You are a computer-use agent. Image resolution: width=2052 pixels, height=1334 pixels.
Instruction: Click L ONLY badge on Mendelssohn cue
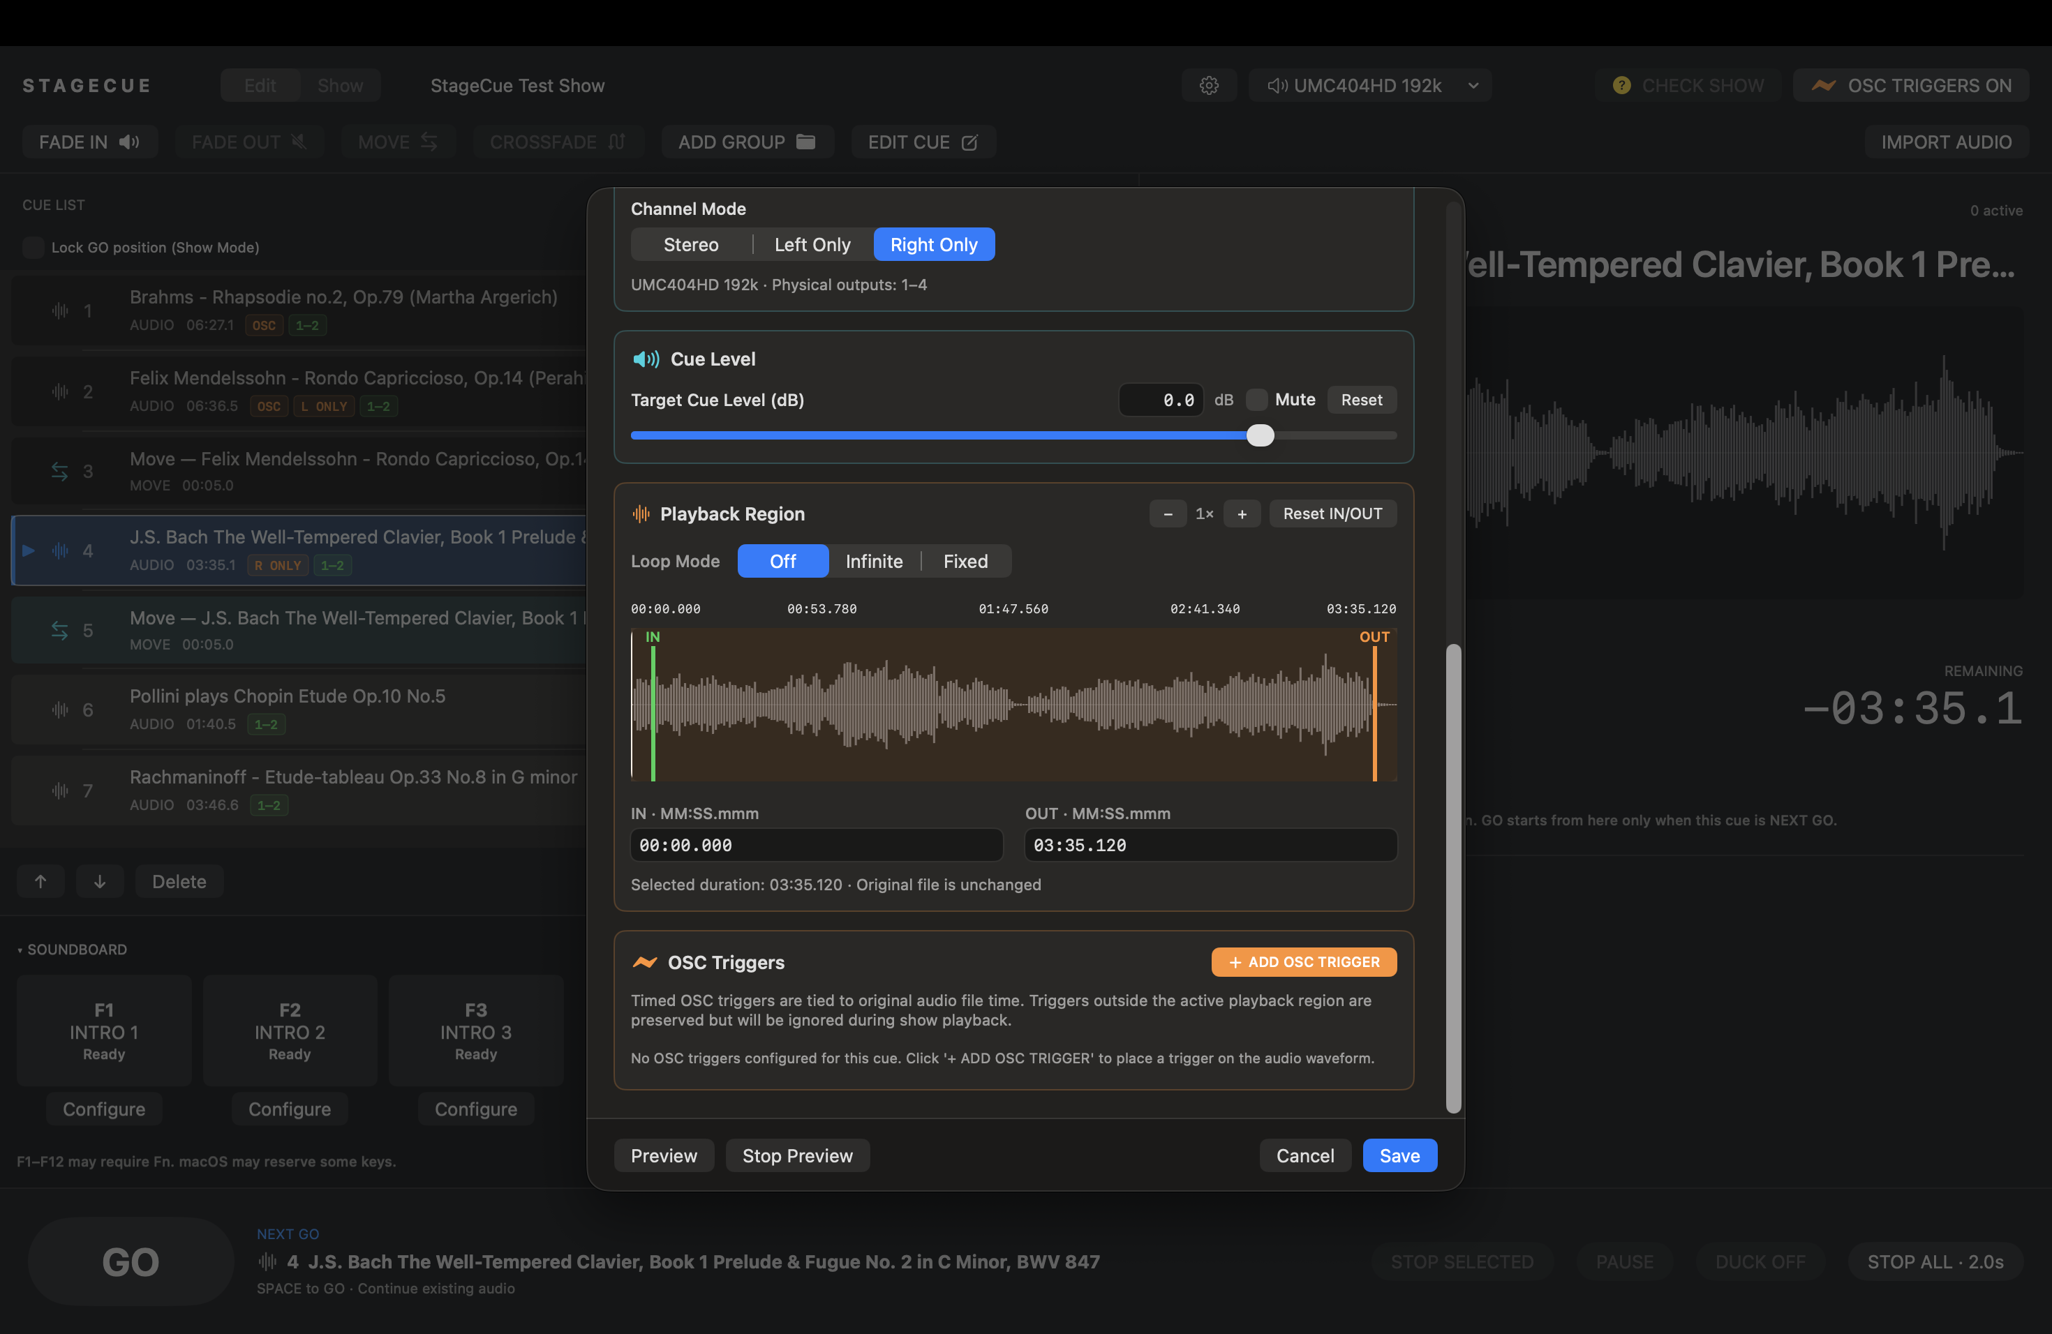[323, 406]
